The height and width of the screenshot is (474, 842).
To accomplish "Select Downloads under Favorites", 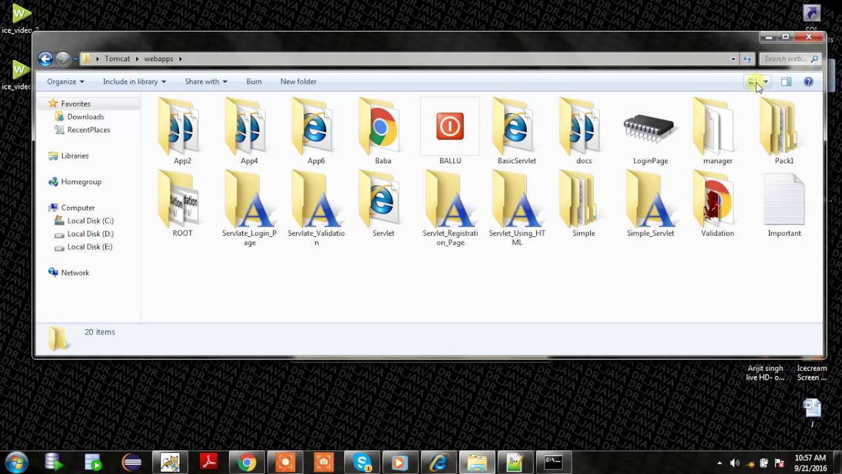I will pyautogui.click(x=86, y=117).
